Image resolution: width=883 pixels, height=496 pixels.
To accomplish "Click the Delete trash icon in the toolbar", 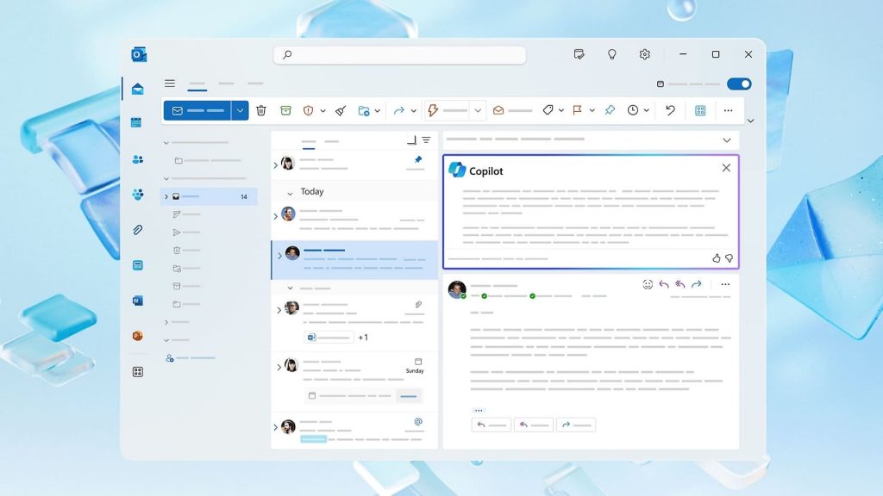I will (x=261, y=110).
